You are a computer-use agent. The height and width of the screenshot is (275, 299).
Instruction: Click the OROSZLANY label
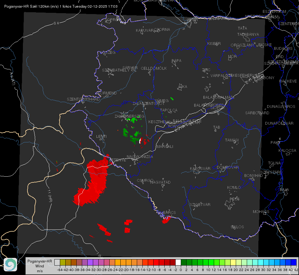click(242, 45)
